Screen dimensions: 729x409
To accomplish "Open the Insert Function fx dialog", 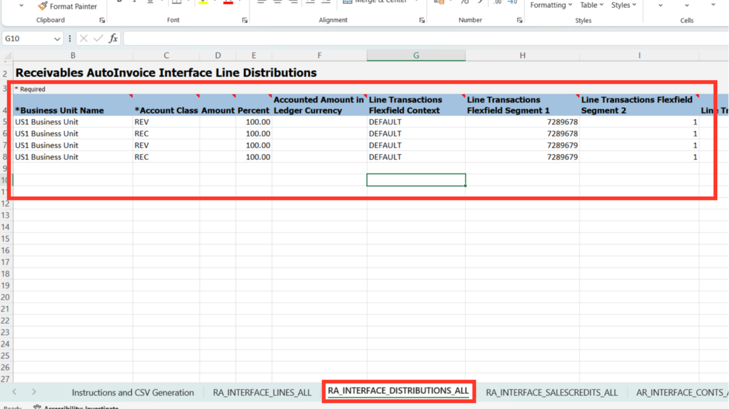I will pyautogui.click(x=113, y=39).
